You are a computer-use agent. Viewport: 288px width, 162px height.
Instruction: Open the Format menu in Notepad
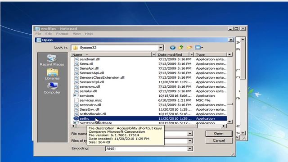tap(62, 34)
